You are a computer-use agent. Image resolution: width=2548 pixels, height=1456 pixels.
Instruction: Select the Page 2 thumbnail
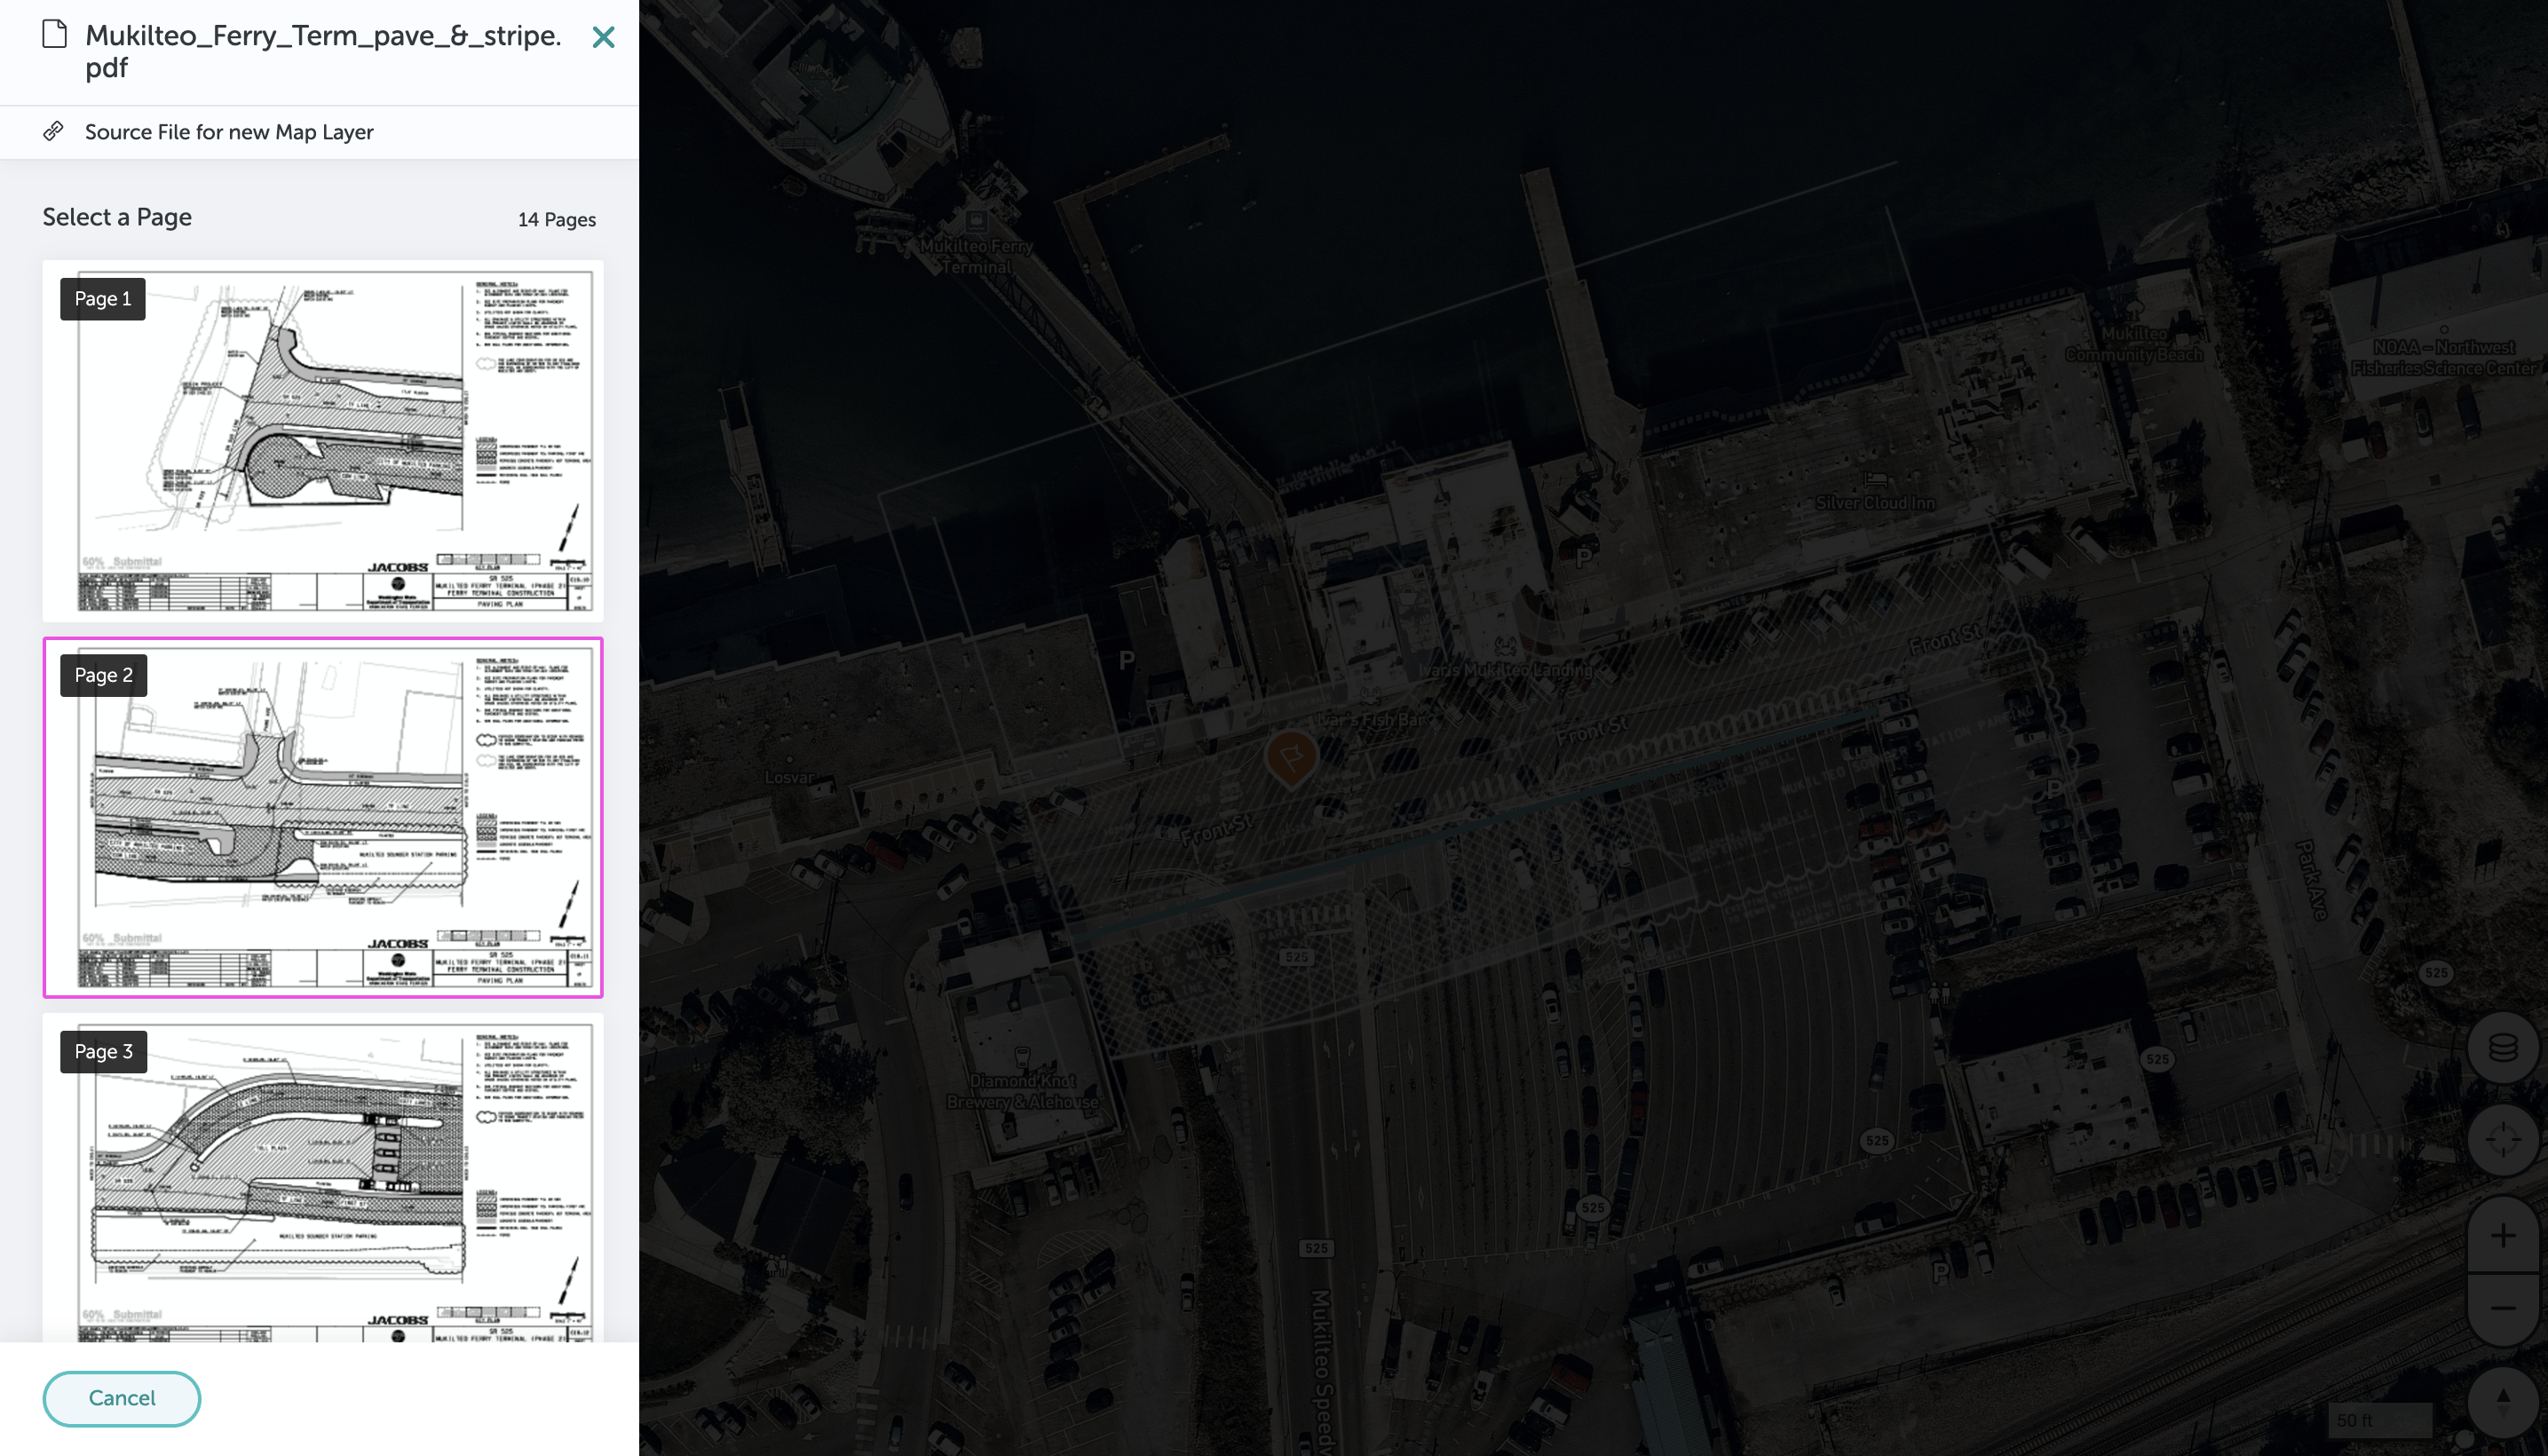(x=322, y=817)
